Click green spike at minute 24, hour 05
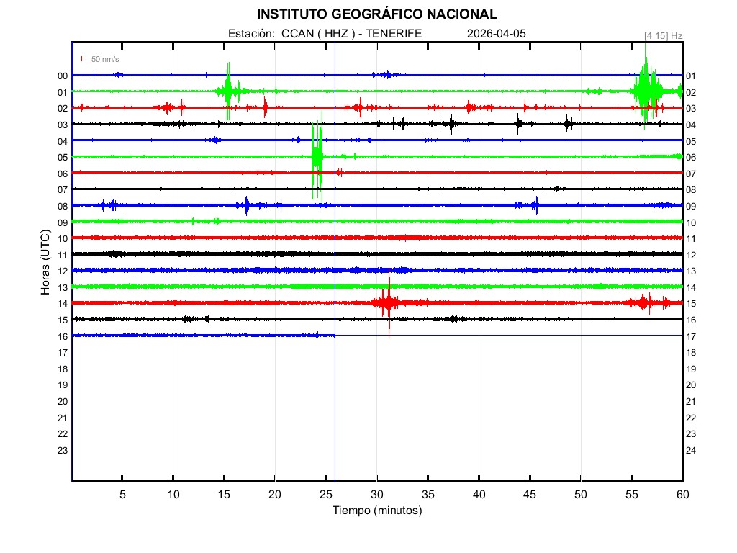The width and height of the screenshot is (737, 553). [x=317, y=156]
